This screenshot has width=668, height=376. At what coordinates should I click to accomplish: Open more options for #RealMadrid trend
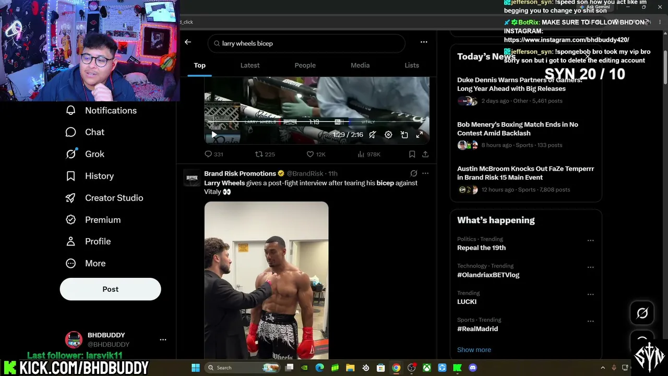[590, 321]
